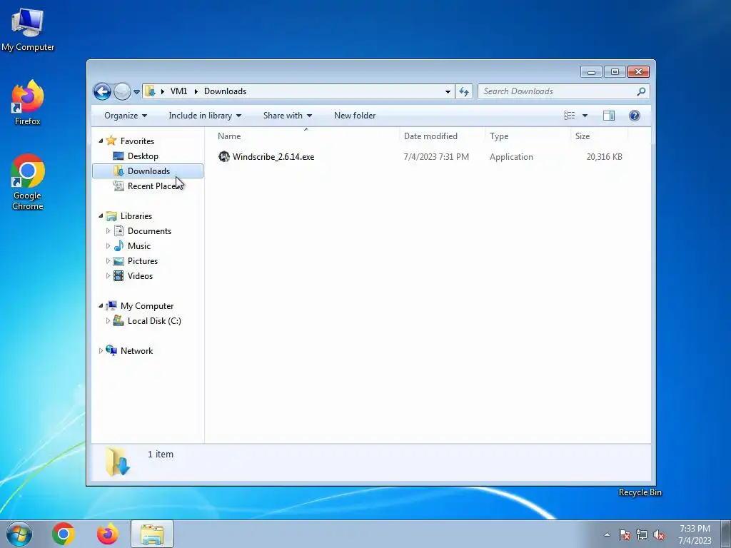Click the Favorites star icon
731x548 pixels.
point(111,141)
